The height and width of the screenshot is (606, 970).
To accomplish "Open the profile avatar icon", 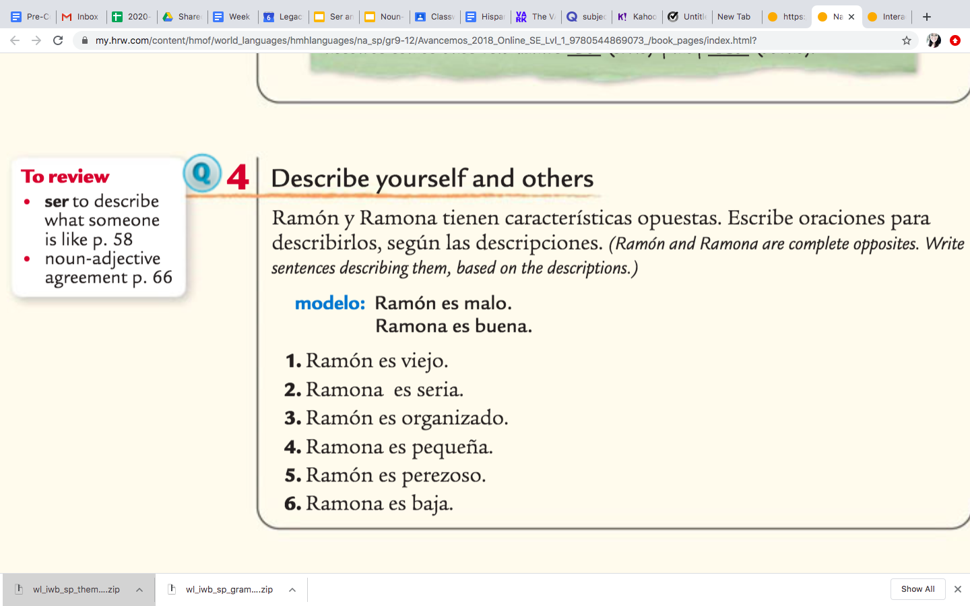I will coord(934,40).
